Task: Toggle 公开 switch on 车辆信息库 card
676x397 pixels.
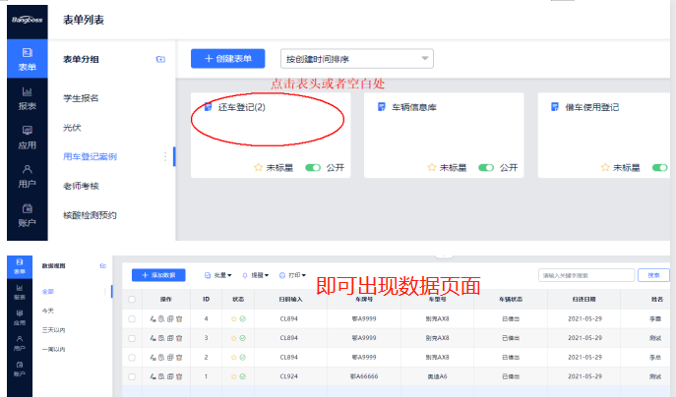Action: [486, 168]
